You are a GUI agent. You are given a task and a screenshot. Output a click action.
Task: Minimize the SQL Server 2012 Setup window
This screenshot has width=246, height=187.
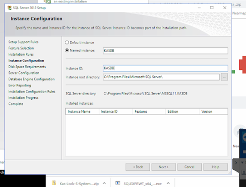(x=199, y=7)
